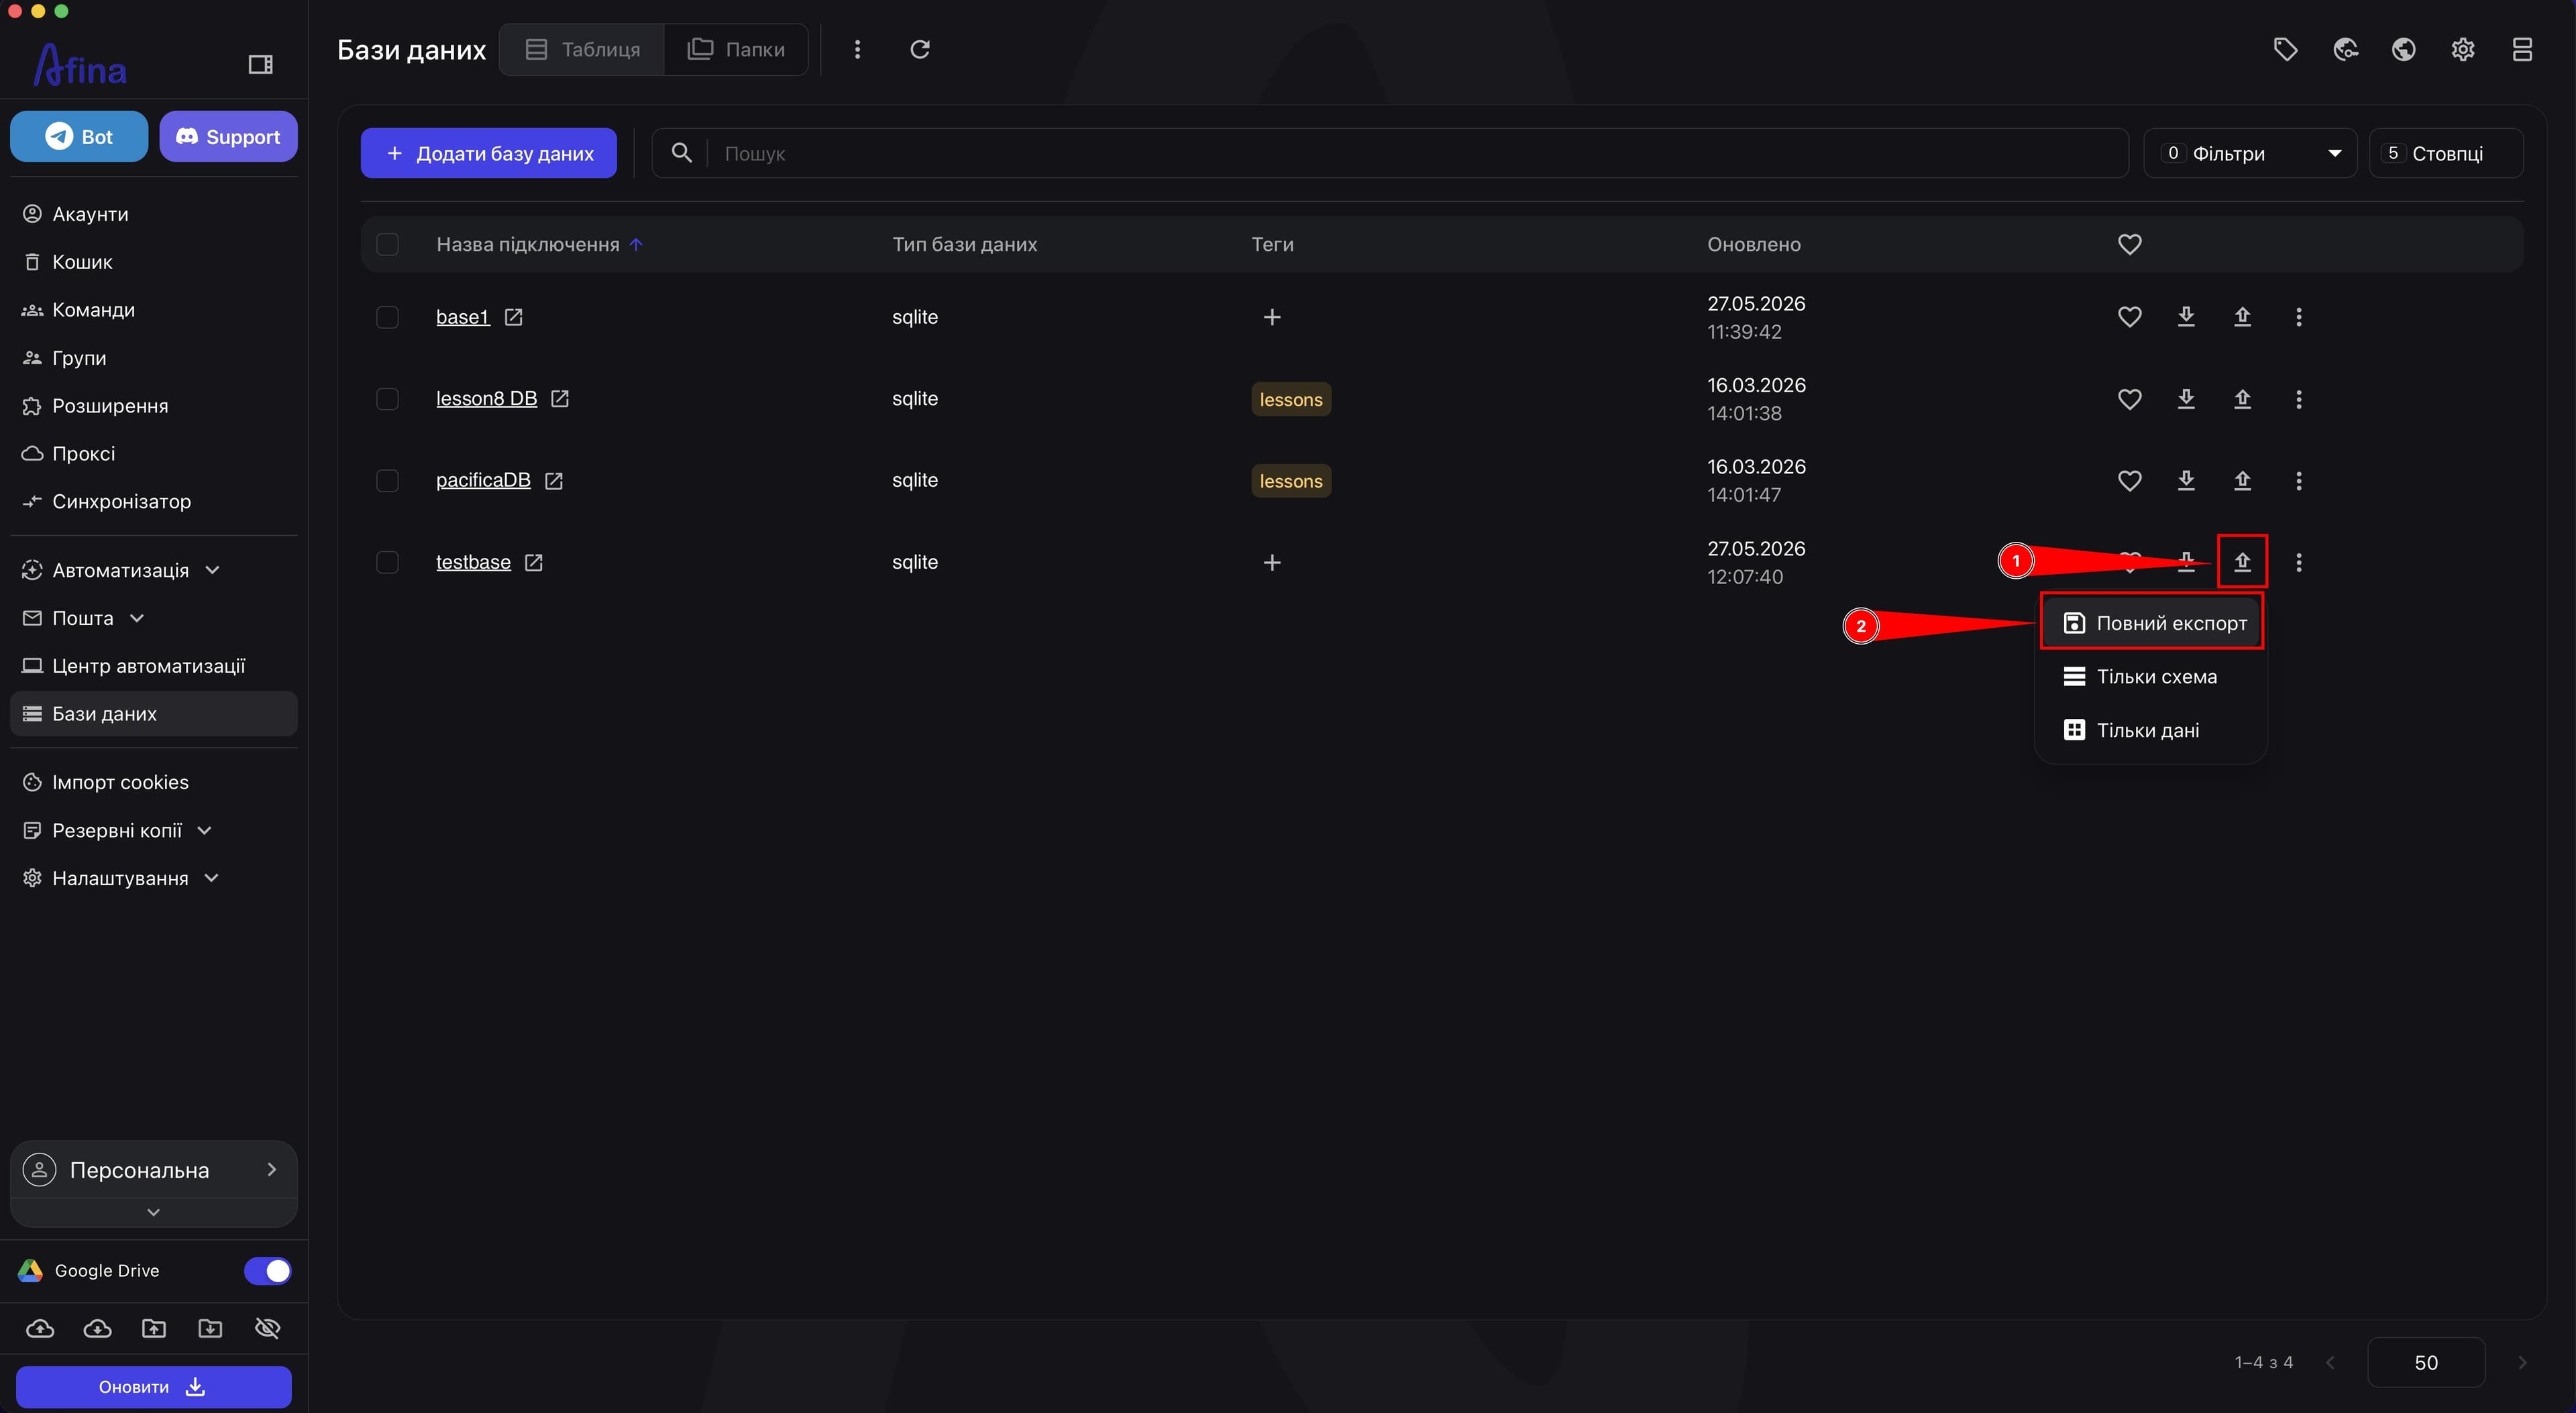2576x1413 pixels.
Task: Click the export icon for base1
Action: pyautogui.click(x=2242, y=317)
